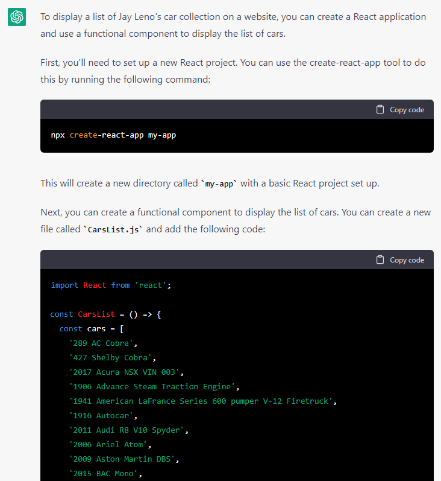Copy code of the npx command block
The image size is (441, 481).
click(400, 109)
